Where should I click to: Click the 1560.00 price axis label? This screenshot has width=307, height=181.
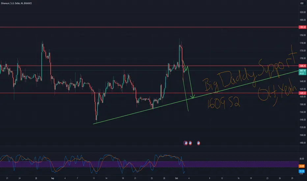(302, 112)
